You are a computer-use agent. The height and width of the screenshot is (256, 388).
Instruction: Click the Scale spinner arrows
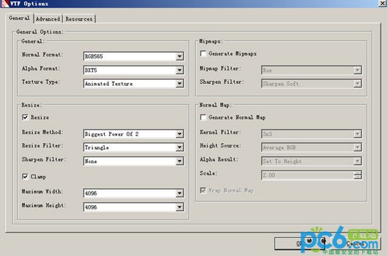tap(358, 175)
